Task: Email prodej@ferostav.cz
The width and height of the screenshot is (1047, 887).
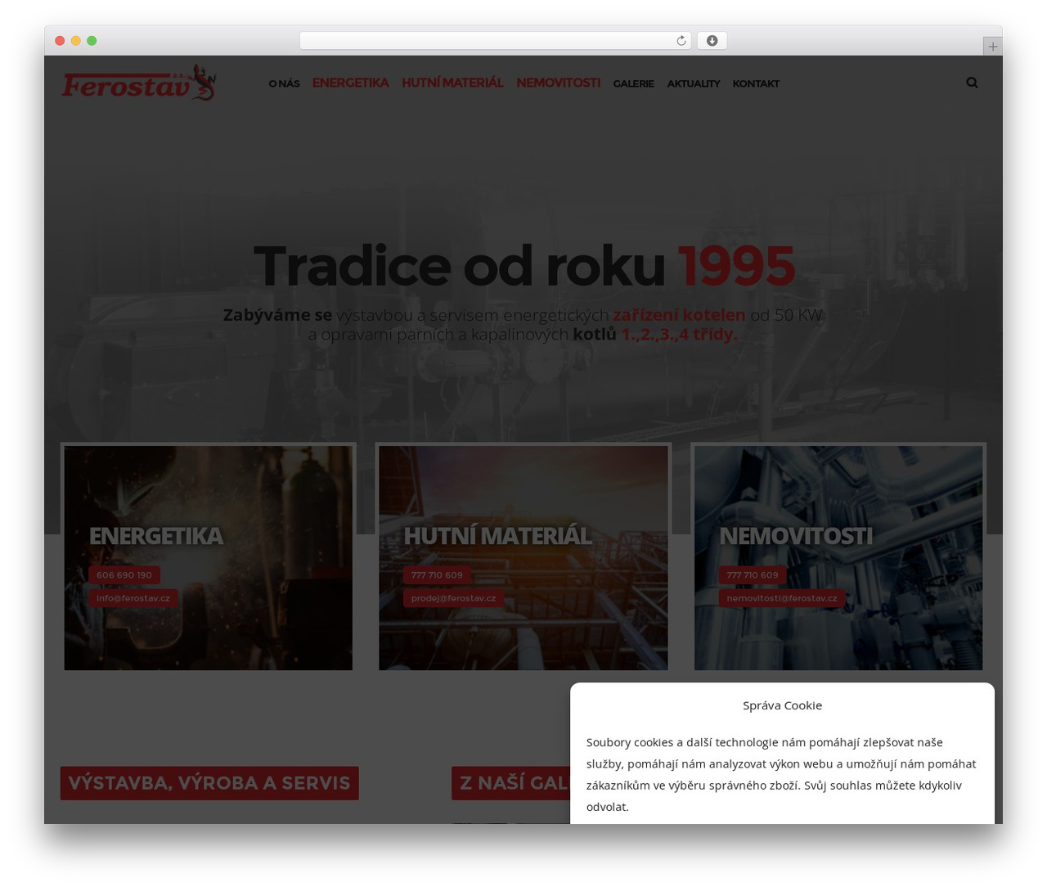Action: point(453,598)
